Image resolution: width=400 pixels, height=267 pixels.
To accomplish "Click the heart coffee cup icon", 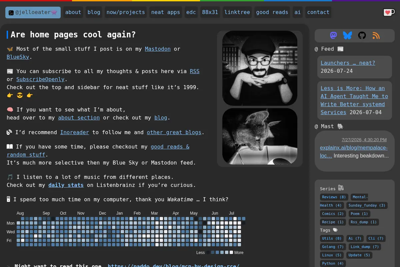I will click(x=389, y=12).
